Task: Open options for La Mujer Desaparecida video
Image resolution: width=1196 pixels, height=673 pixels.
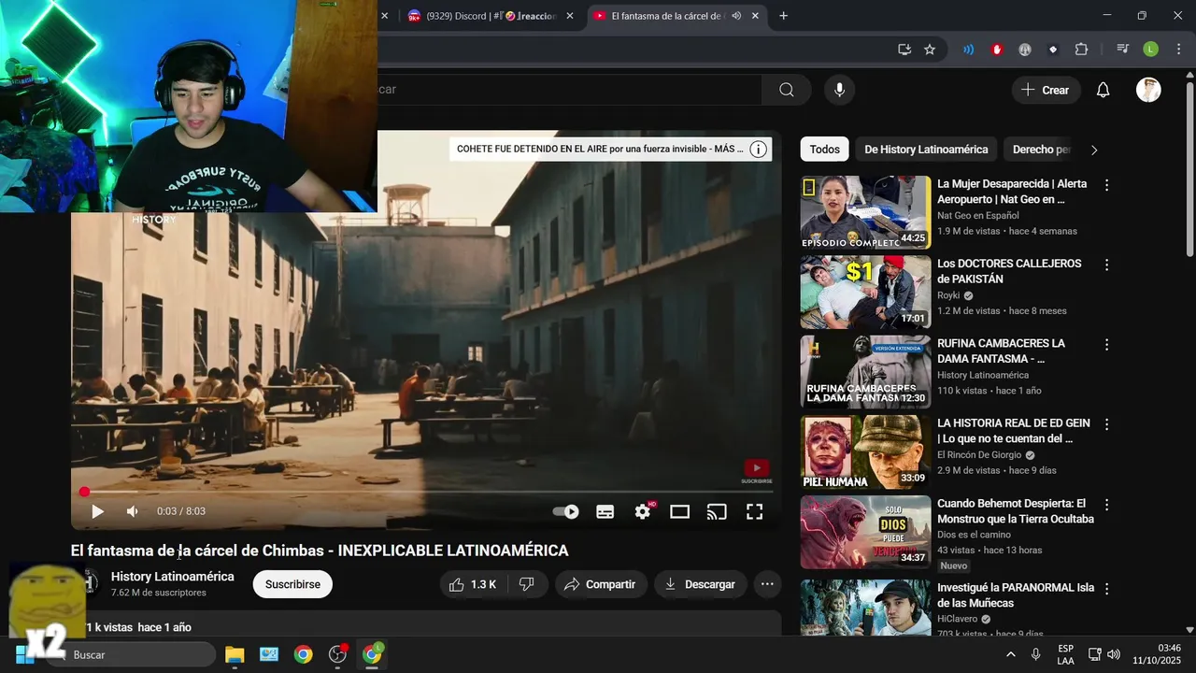Action: pyautogui.click(x=1106, y=185)
